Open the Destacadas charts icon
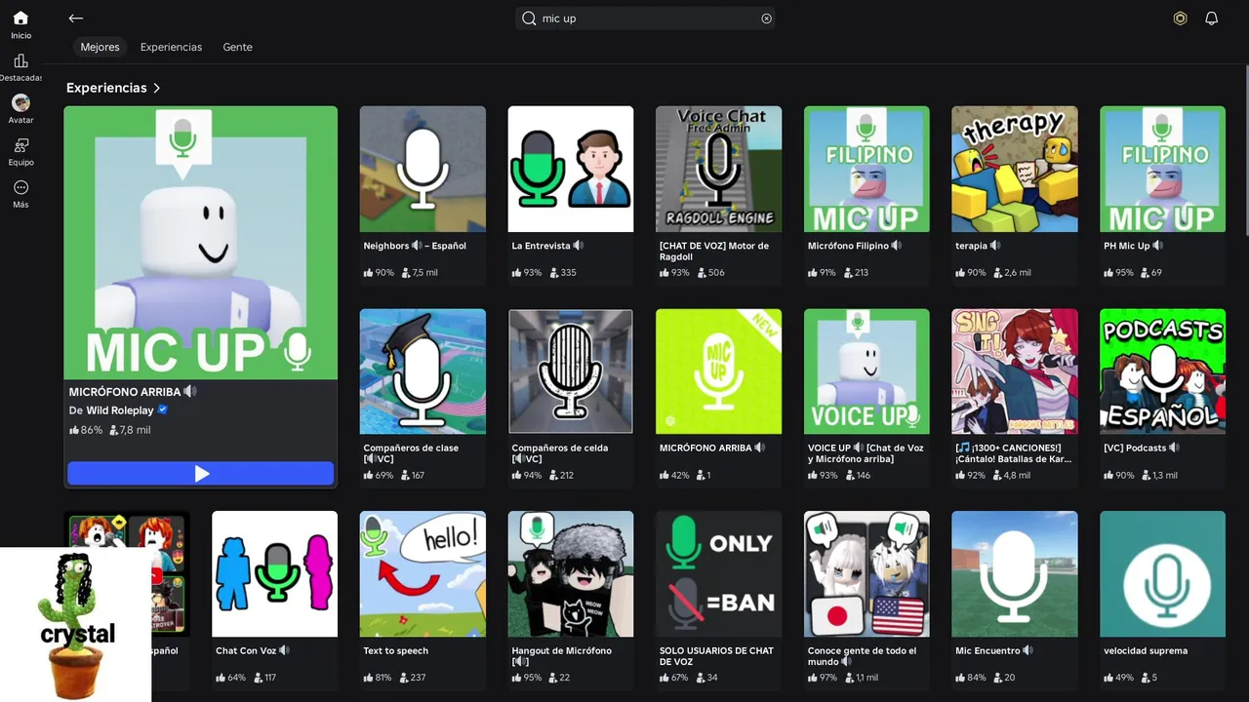Image resolution: width=1249 pixels, height=702 pixels. point(20,60)
